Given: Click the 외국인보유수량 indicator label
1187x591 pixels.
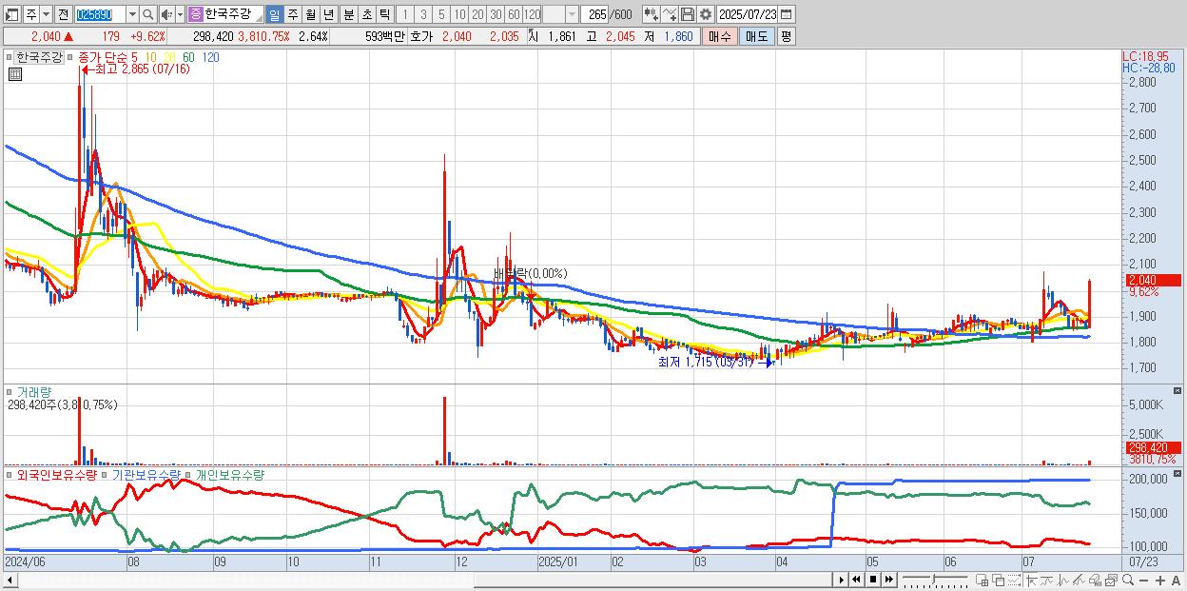Looking at the screenshot, I should 56,473.
